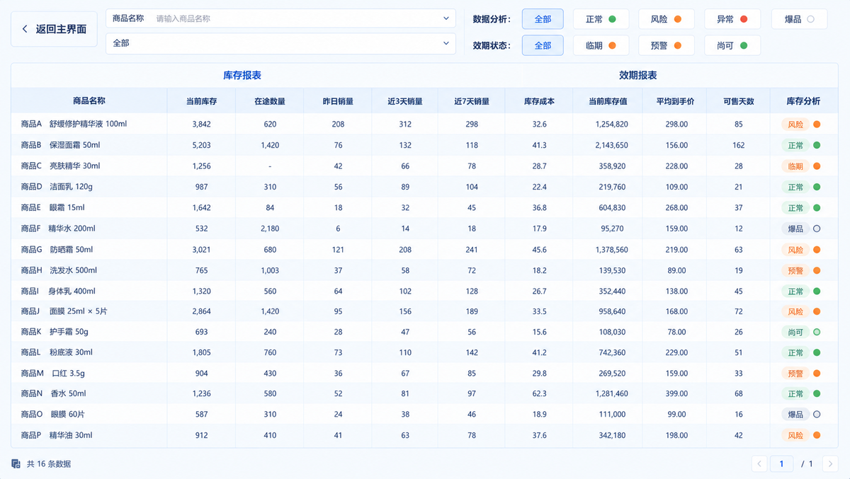This screenshot has height=479, width=850.
Task: Select row 商品M 口红 3.5g
Action: [x=424, y=374]
